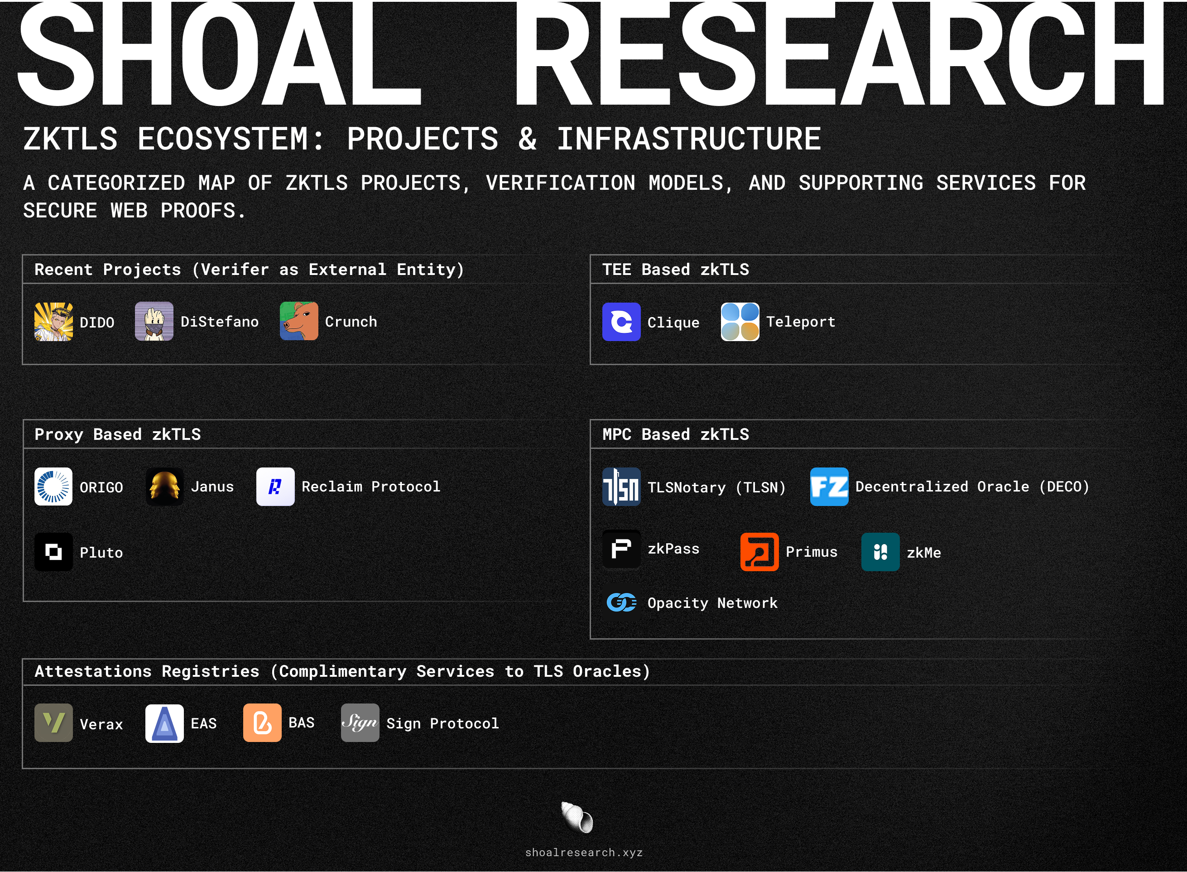The height and width of the screenshot is (872, 1187).
Task: Click the Crunch fox logo
Action: 299,322
